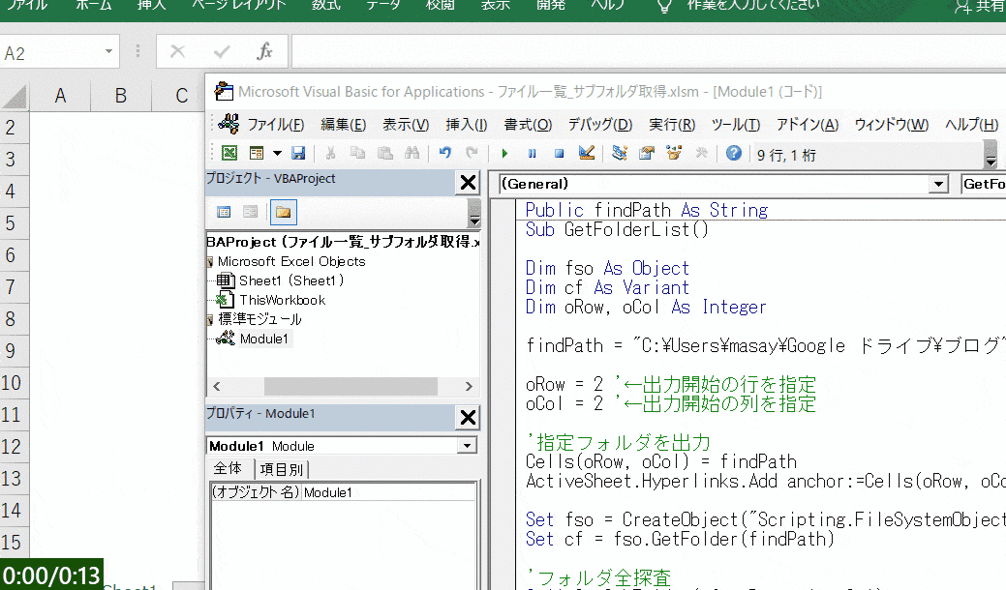This screenshot has height=590, width=1006.
Task: Click the GetFo procedure dropdown box
Action: [x=984, y=184]
